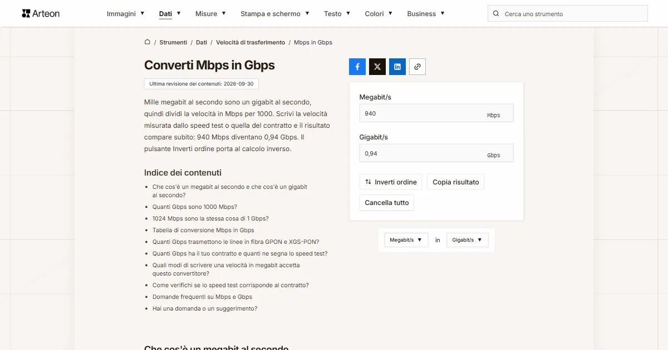Click Cancella tutto button
Screen dimensions: 668x350
[x=387, y=203]
